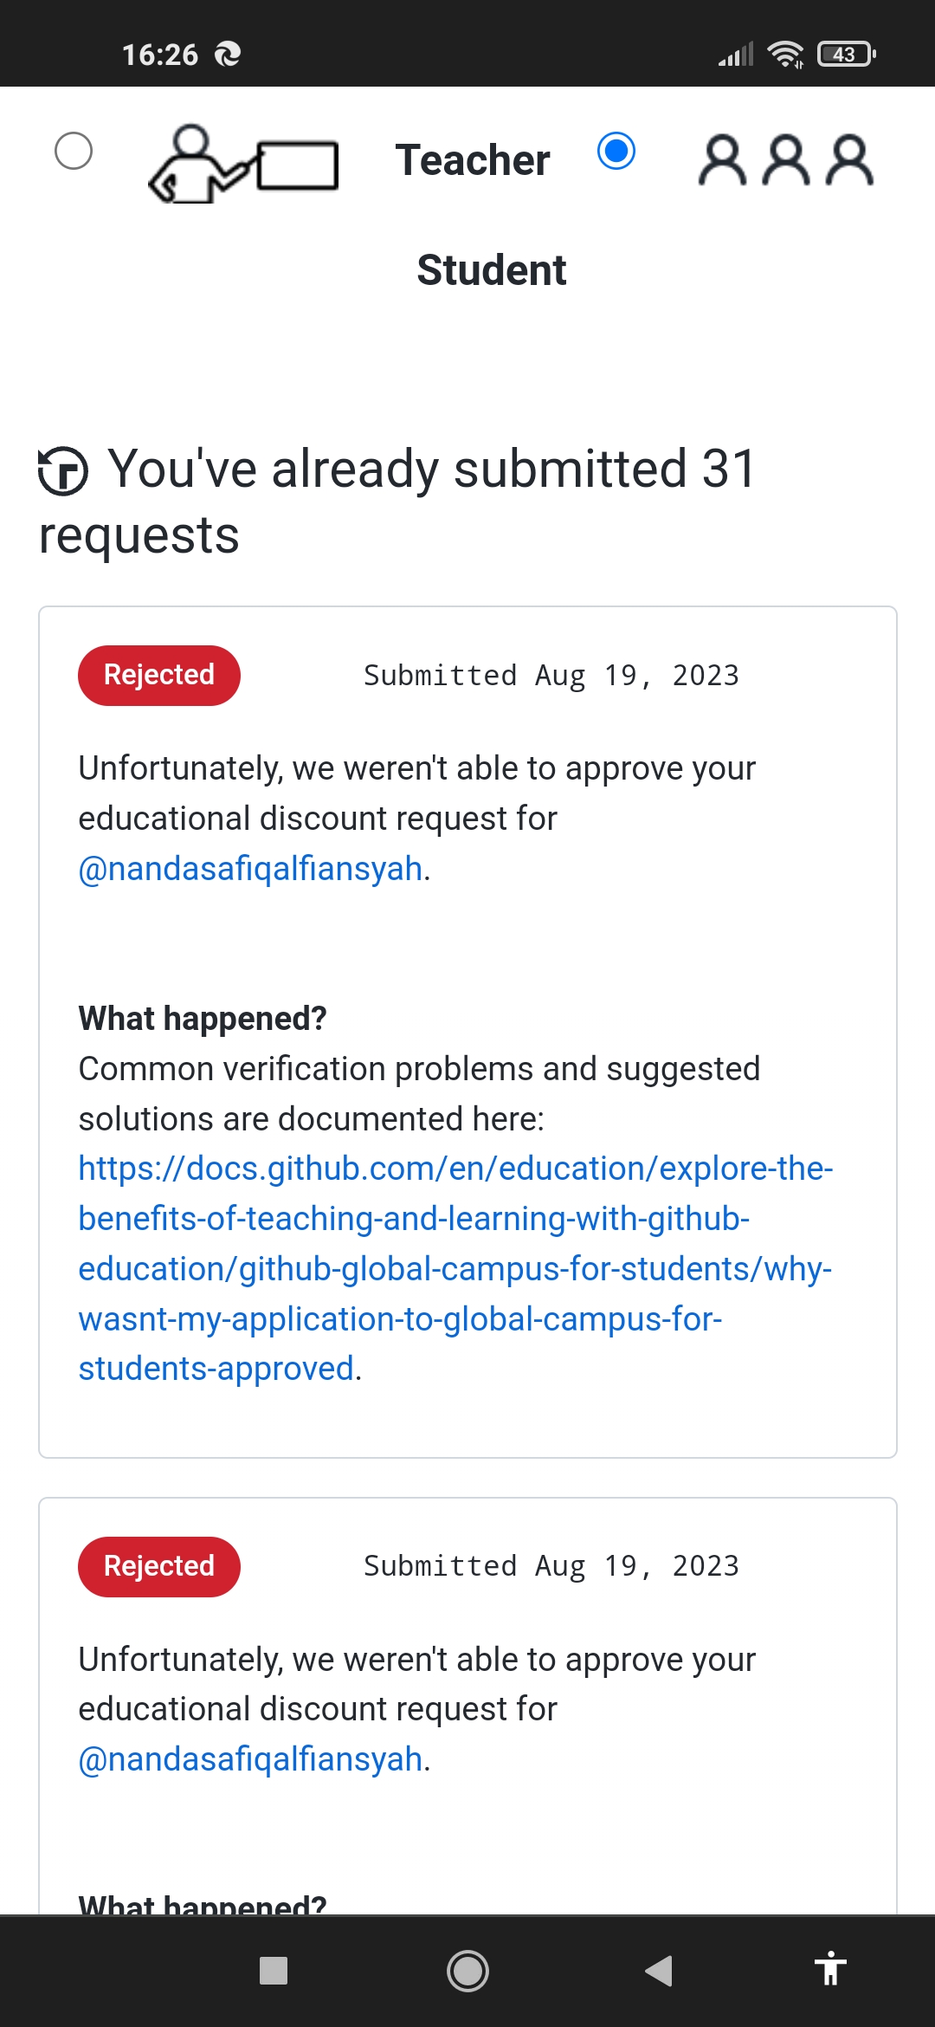Select the empty radio button at top left
The image size is (935, 2027).
[74, 152]
